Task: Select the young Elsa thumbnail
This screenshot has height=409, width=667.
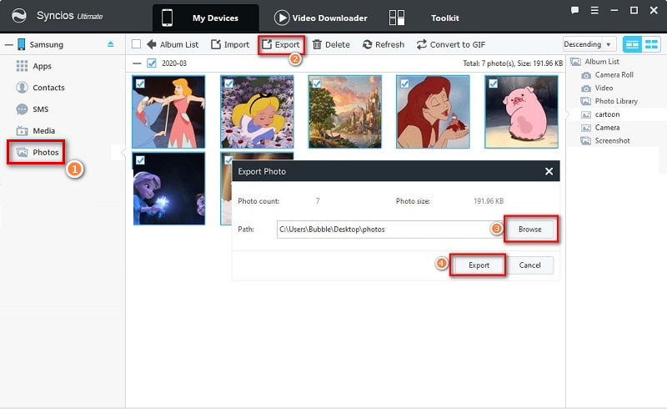Action: 169,189
